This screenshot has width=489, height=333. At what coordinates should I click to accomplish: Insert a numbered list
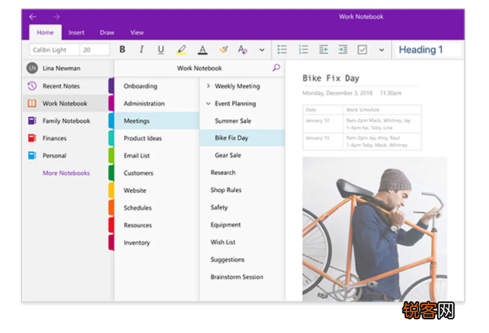coord(303,50)
